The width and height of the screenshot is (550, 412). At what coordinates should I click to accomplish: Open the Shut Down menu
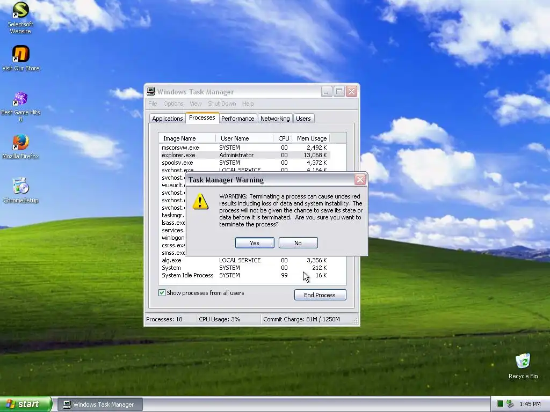222,104
